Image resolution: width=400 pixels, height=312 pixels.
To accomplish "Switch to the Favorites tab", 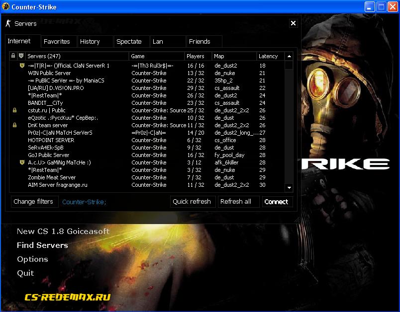I will click(59, 42).
